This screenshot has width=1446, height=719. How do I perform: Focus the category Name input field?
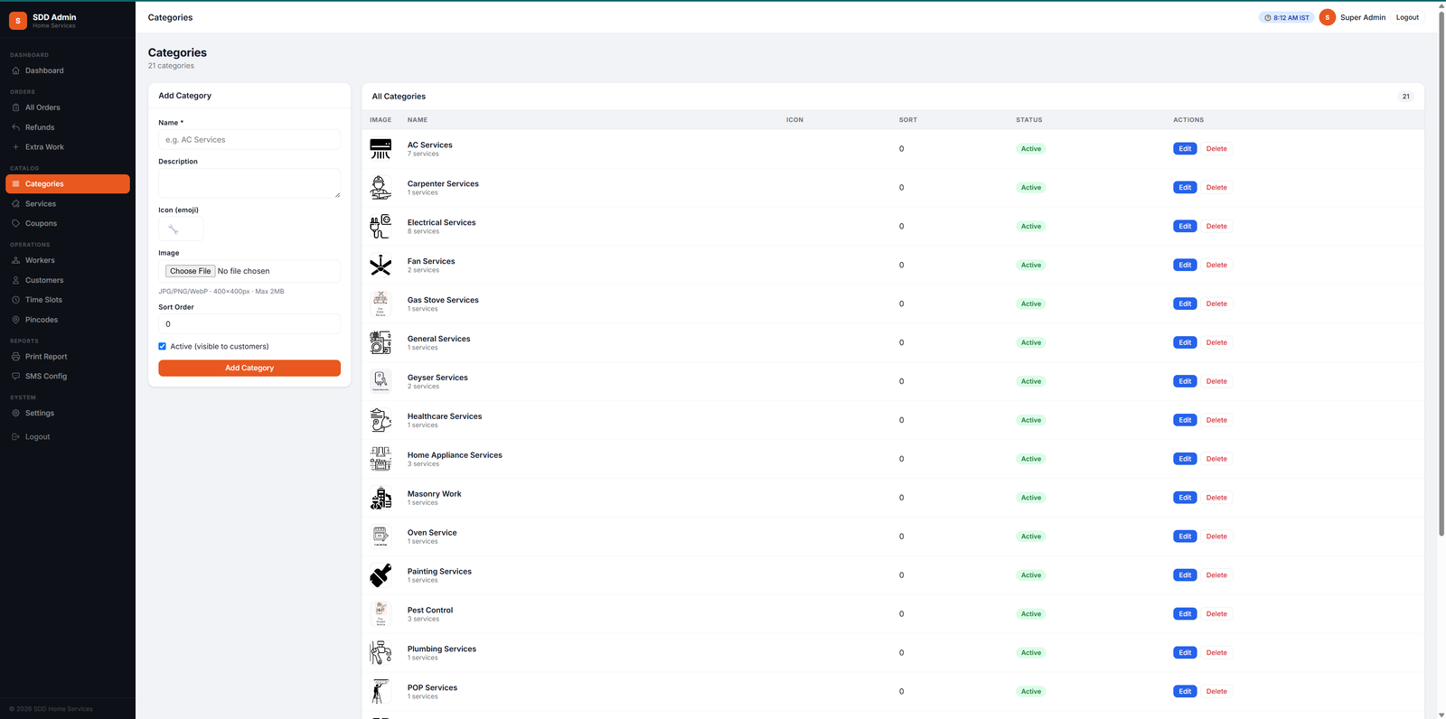point(249,140)
